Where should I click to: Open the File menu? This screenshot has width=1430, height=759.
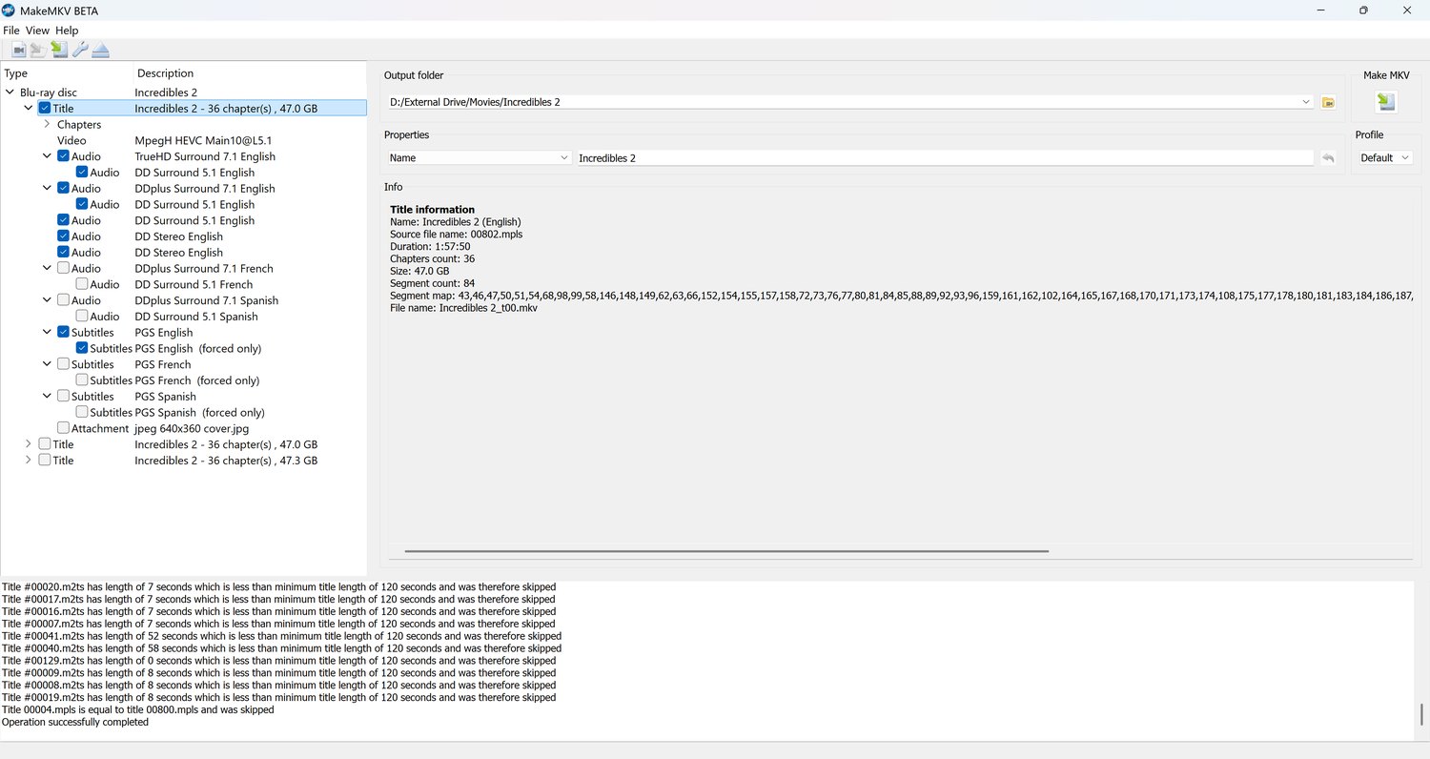click(x=11, y=31)
